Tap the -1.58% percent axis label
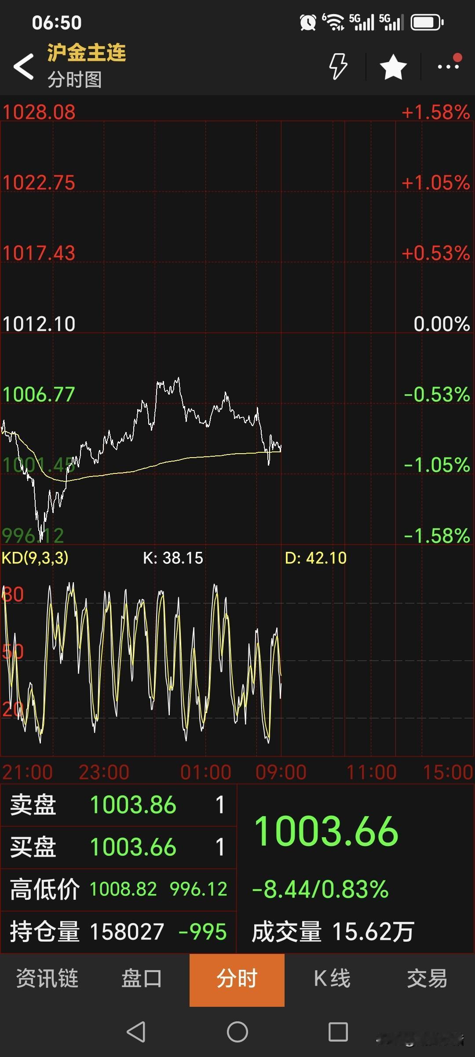Viewport: 475px width, 1057px height. 437,536
